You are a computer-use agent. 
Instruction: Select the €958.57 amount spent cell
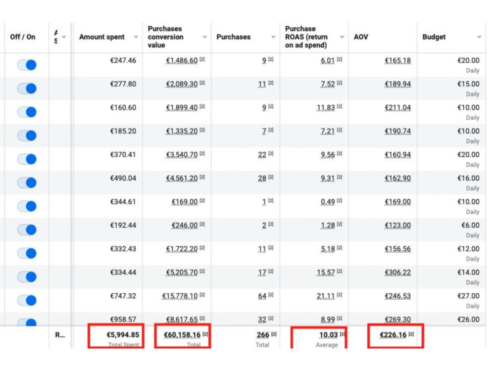click(123, 320)
